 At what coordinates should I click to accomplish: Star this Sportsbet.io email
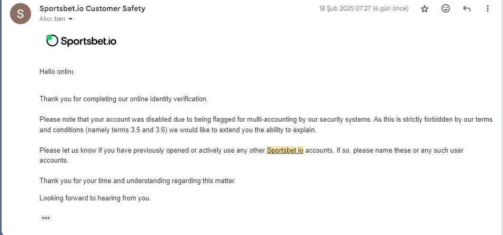coord(425,9)
